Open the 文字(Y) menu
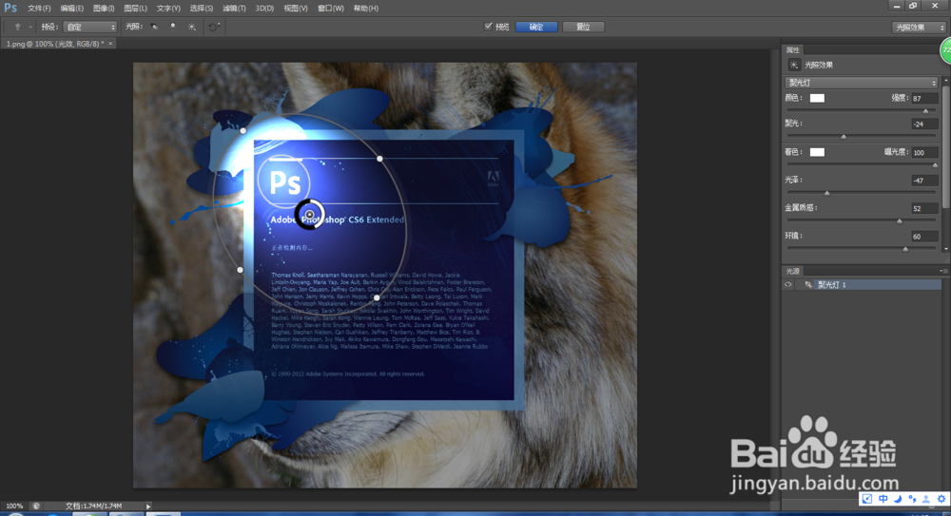 [x=168, y=9]
